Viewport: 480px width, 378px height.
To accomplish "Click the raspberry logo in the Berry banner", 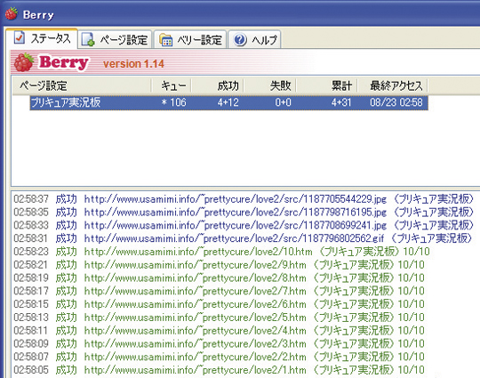I will 24,62.
